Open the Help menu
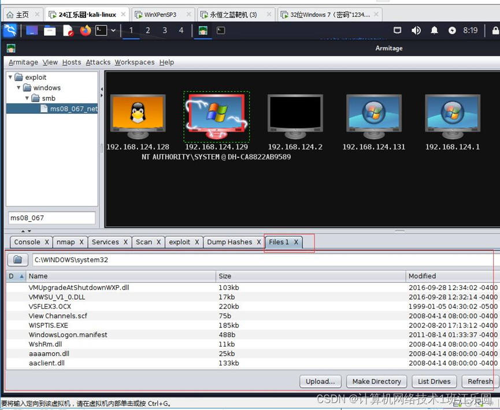The height and width of the screenshot is (410, 500). click(167, 62)
